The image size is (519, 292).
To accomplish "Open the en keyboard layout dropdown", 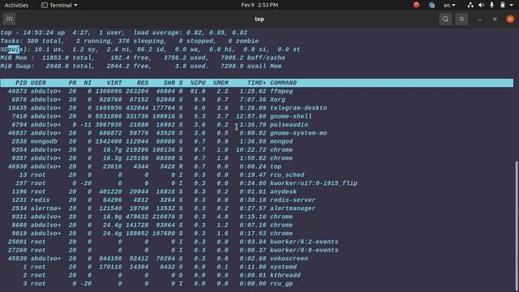I will coord(449,5).
